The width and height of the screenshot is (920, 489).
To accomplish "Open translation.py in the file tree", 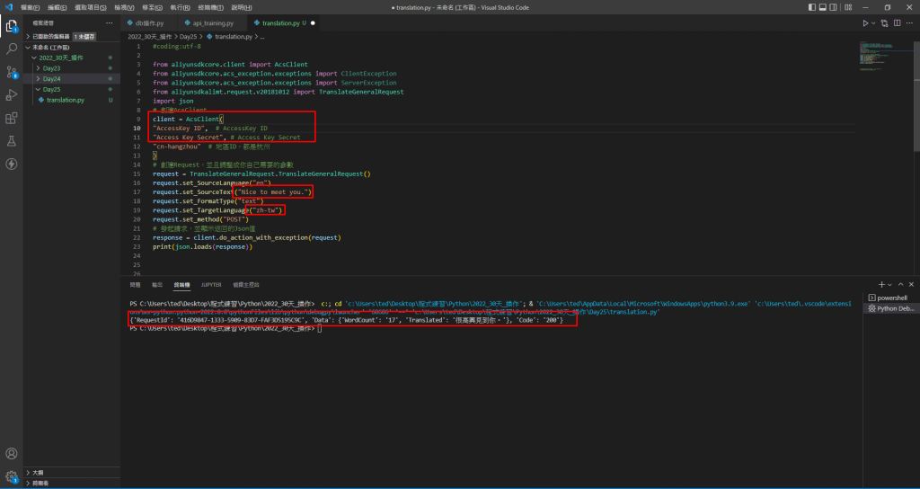I will point(72,100).
